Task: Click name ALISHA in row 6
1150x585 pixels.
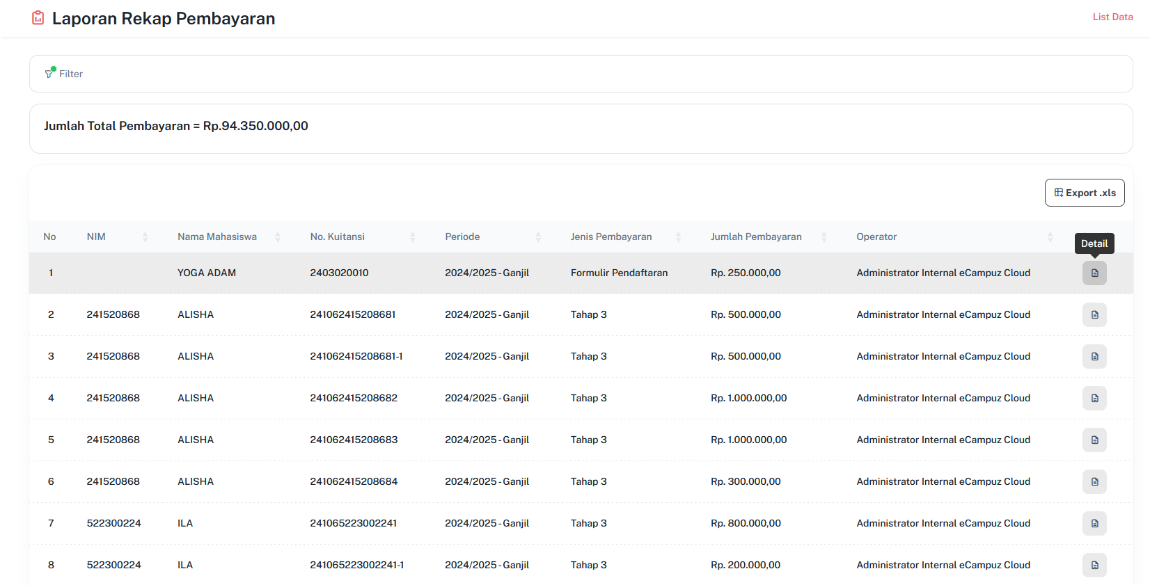Action: pyautogui.click(x=196, y=481)
